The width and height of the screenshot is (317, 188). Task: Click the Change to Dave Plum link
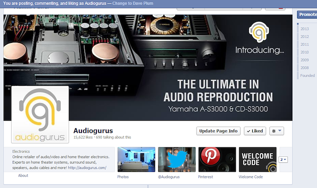point(133,3)
